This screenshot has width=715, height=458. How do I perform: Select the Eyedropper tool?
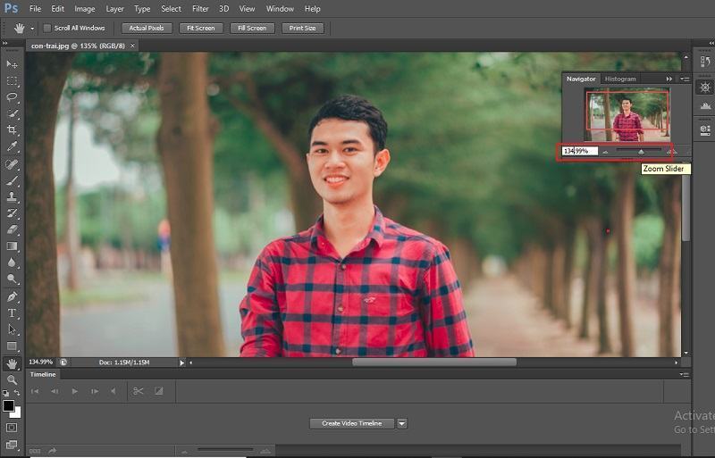12,146
